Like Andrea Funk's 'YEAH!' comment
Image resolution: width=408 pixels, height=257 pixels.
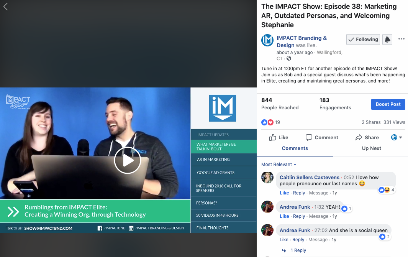coord(284,216)
